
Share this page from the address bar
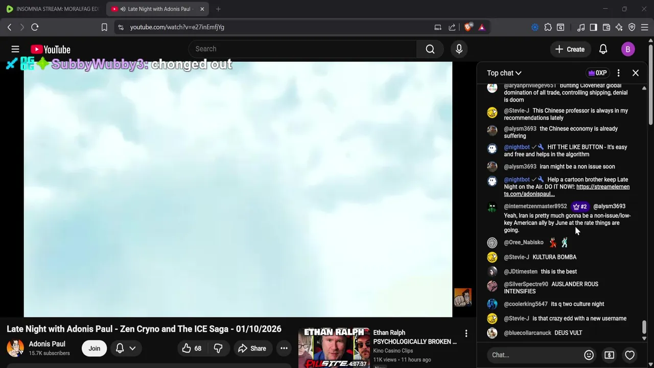[x=452, y=27]
